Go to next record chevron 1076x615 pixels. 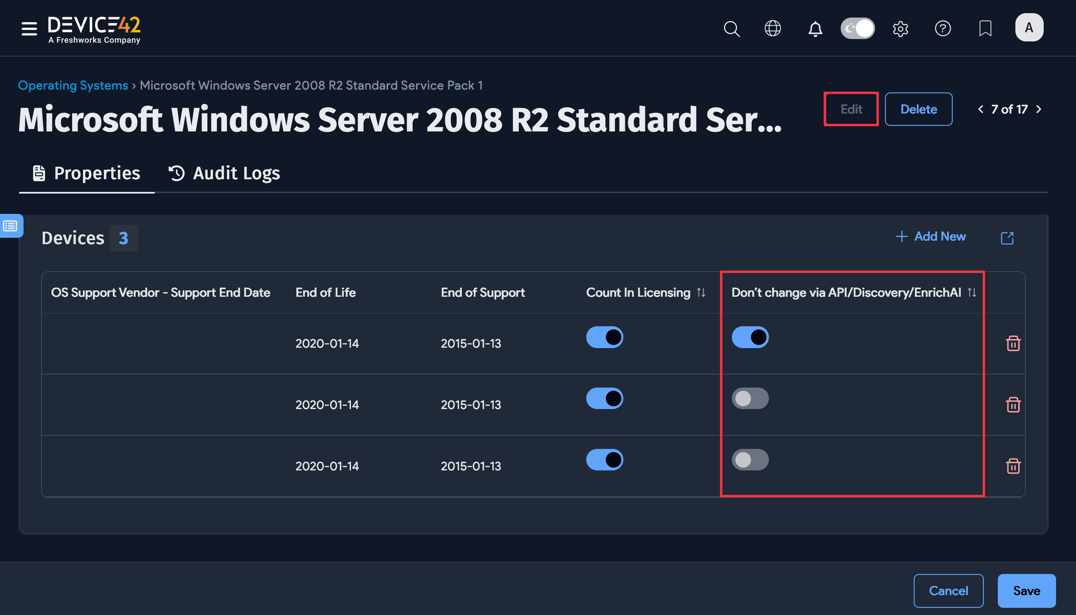(x=1039, y=110)
